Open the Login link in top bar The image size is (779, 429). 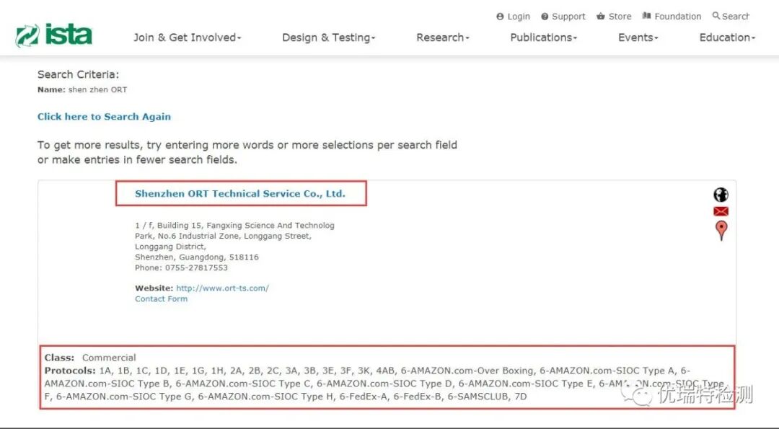pyautogui.click(x=514, y=17)
